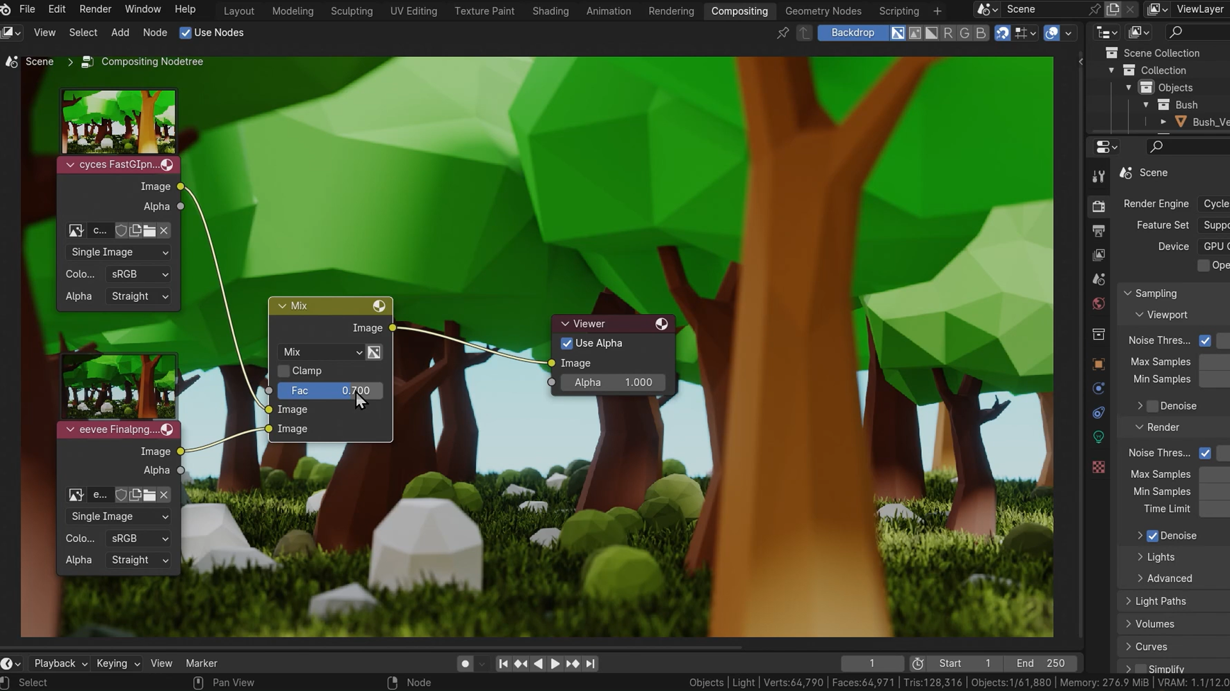Image resolution: width=1230 pixels, height=691 pixels.
Task: Uncheck the Use Nodes checkbox
Action: coord(185,33)
